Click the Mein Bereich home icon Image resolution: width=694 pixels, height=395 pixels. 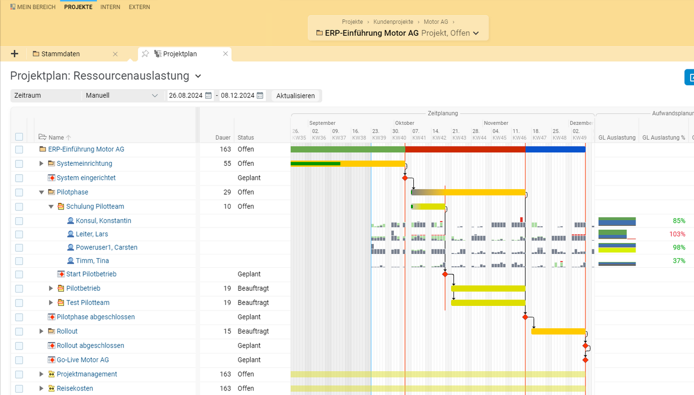pyautogui.click(x=13, y=7)
